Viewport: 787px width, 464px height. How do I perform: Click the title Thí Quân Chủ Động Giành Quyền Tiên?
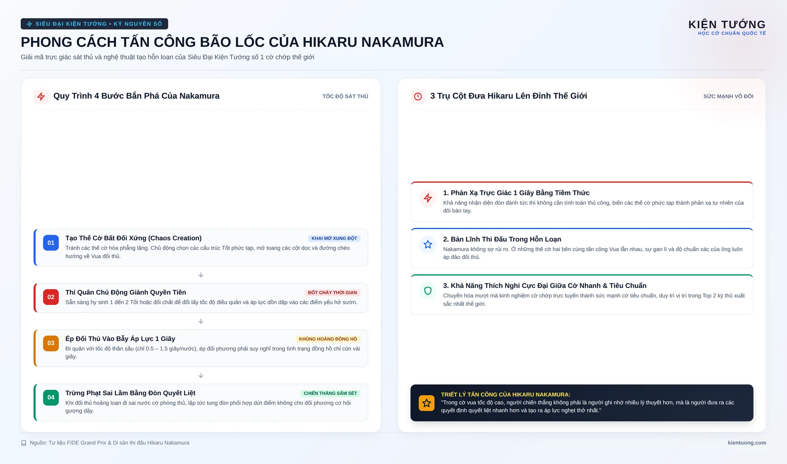[126, 292]
